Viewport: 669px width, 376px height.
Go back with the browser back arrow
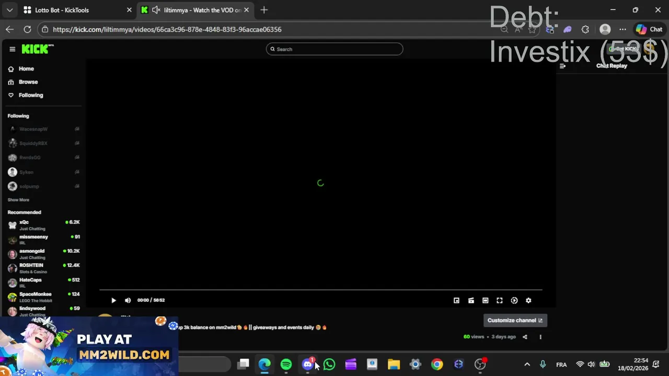pyautogui.click(x=9, y=29)
